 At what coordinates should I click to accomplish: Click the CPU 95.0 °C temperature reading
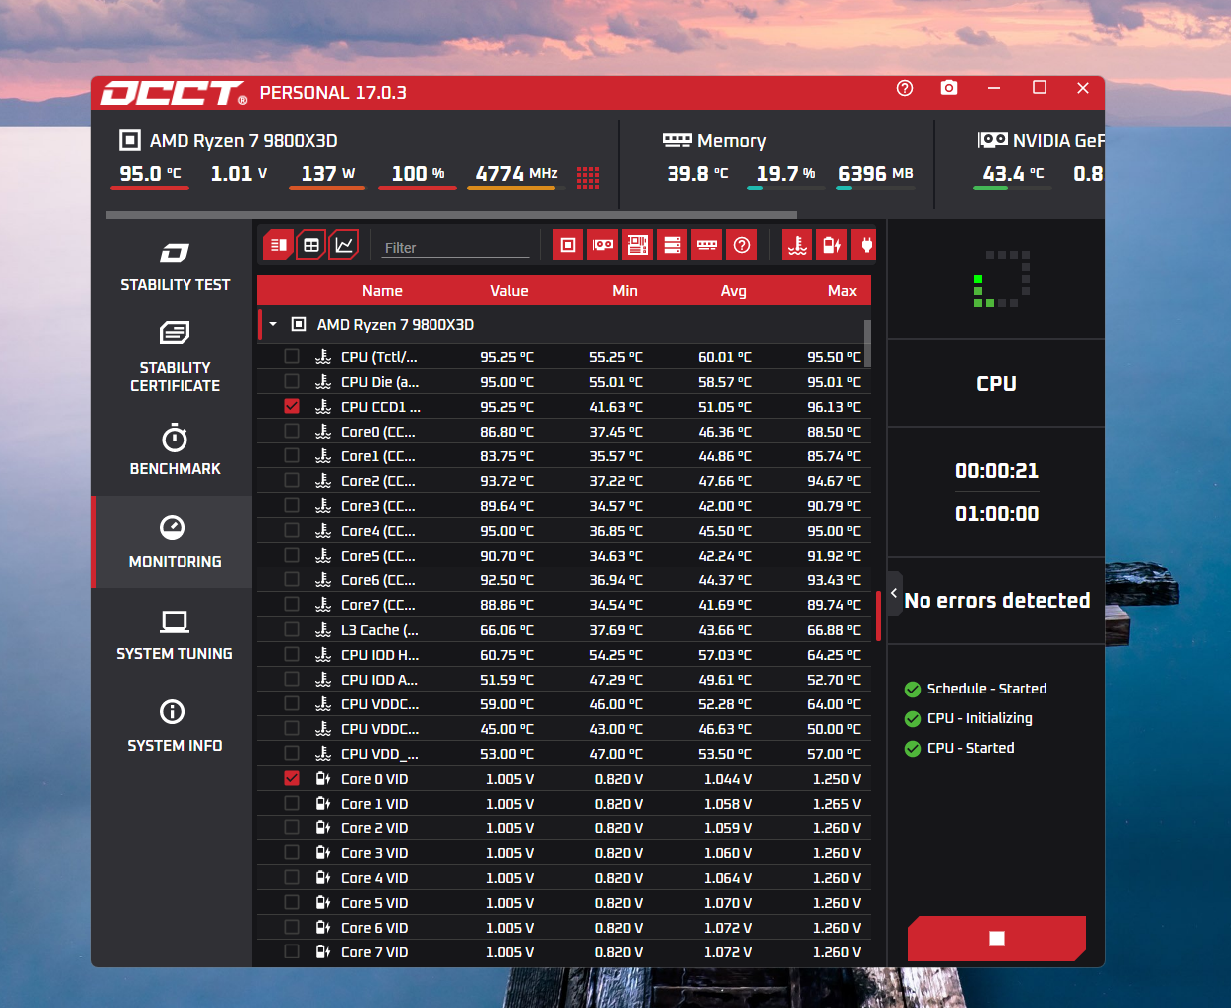coord(150,174)
